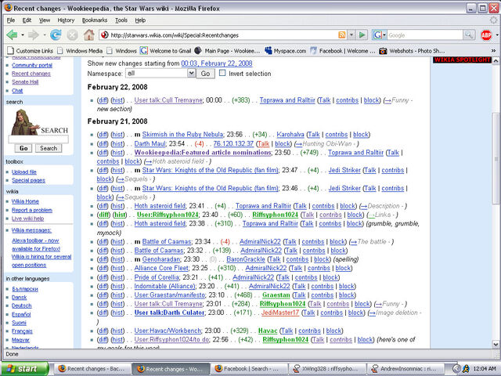
Task: Open the Google search engine selector
Action: point(379,34)
